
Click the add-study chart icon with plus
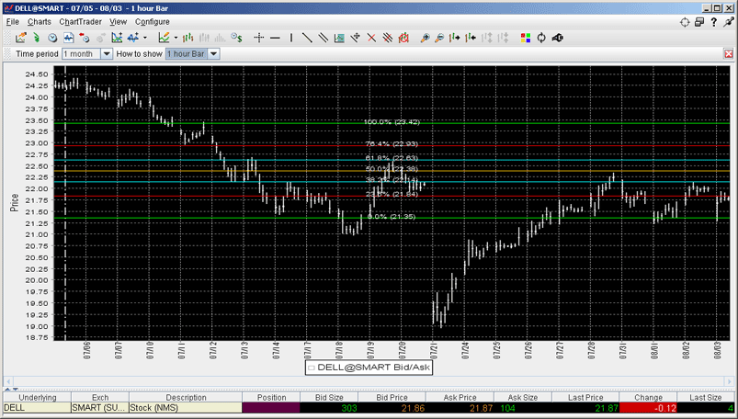[x=117, y=38]
